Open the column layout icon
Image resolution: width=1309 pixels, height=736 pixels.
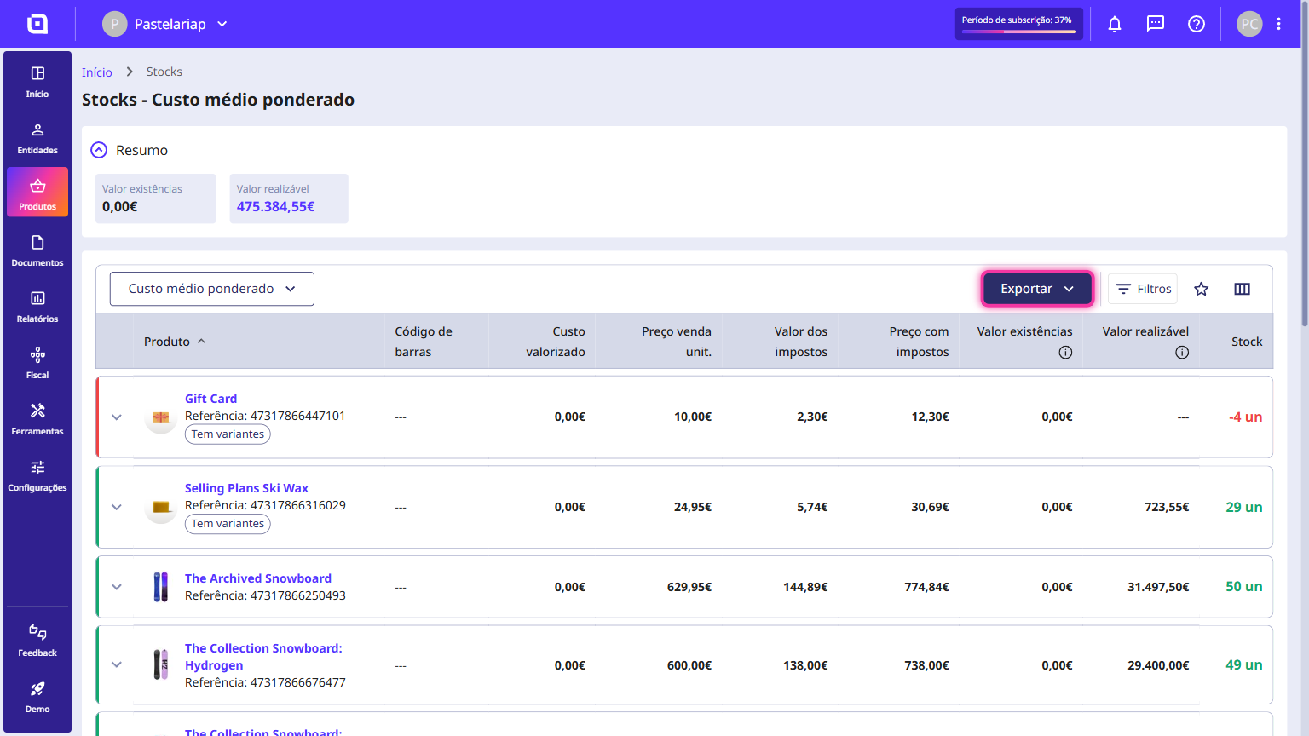[x=1243, y=289]
